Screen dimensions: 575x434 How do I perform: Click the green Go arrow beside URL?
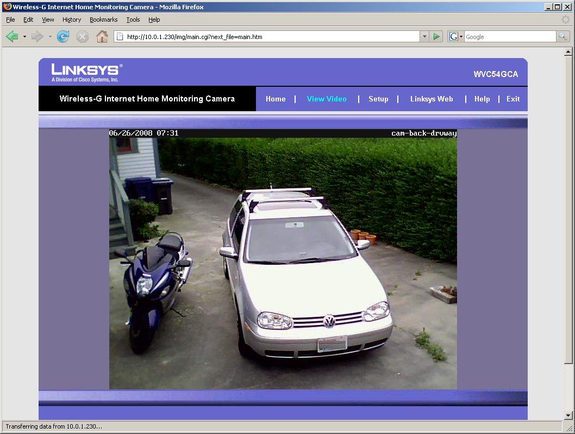(x=436, y=36)
